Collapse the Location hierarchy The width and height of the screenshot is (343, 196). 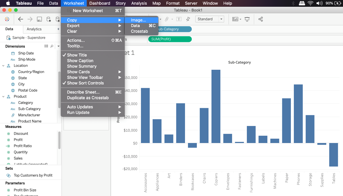[x=3, y=66]
